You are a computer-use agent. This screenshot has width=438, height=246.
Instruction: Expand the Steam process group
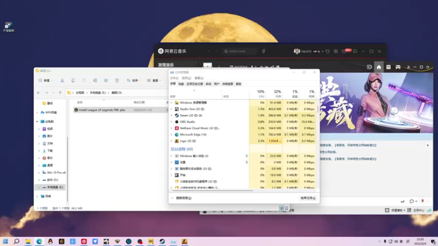(x=171, y=115)
